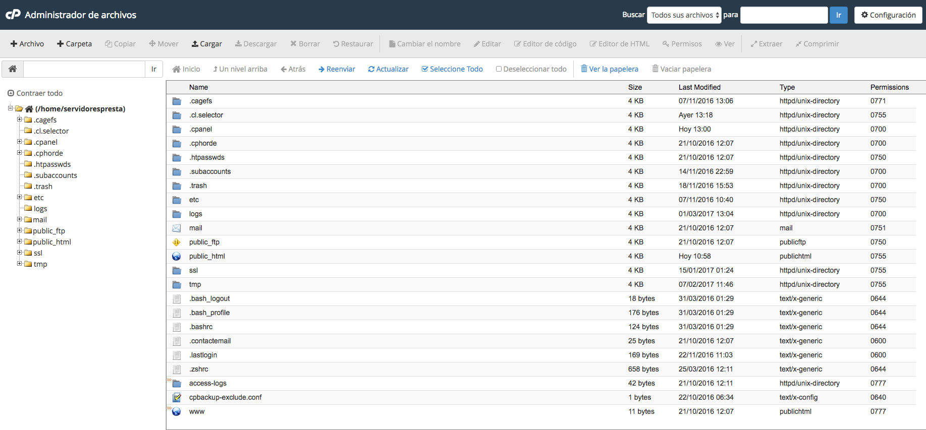Viewport: 926px width, 430px height.
Task: Sort files by the Last Modified column
Action: [x=699, y=87]
